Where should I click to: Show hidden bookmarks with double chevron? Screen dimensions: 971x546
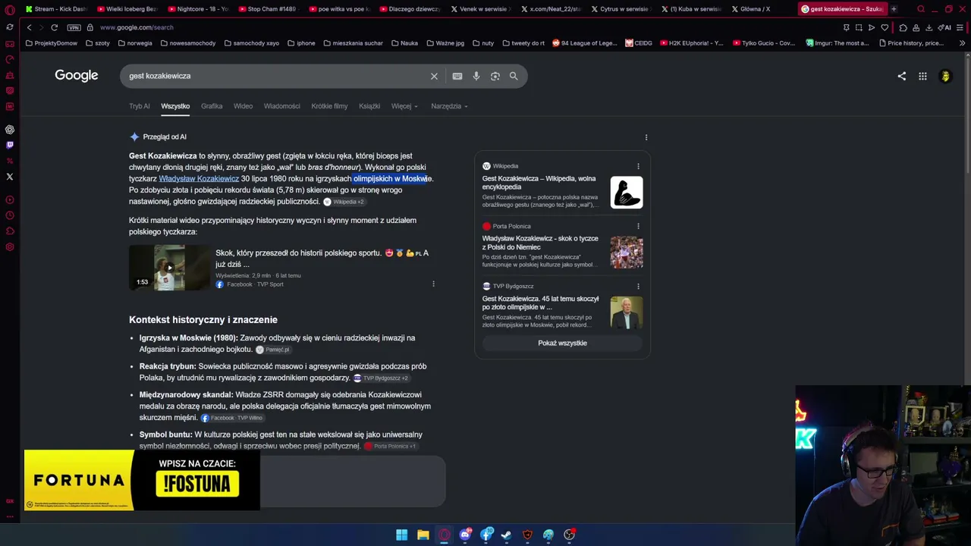point(962,43)
